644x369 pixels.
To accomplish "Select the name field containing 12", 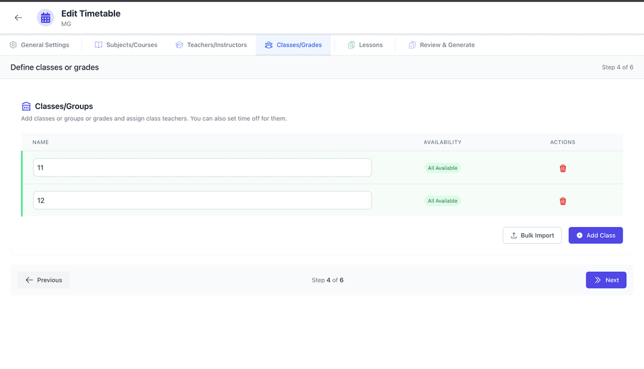I will point(202,200).
